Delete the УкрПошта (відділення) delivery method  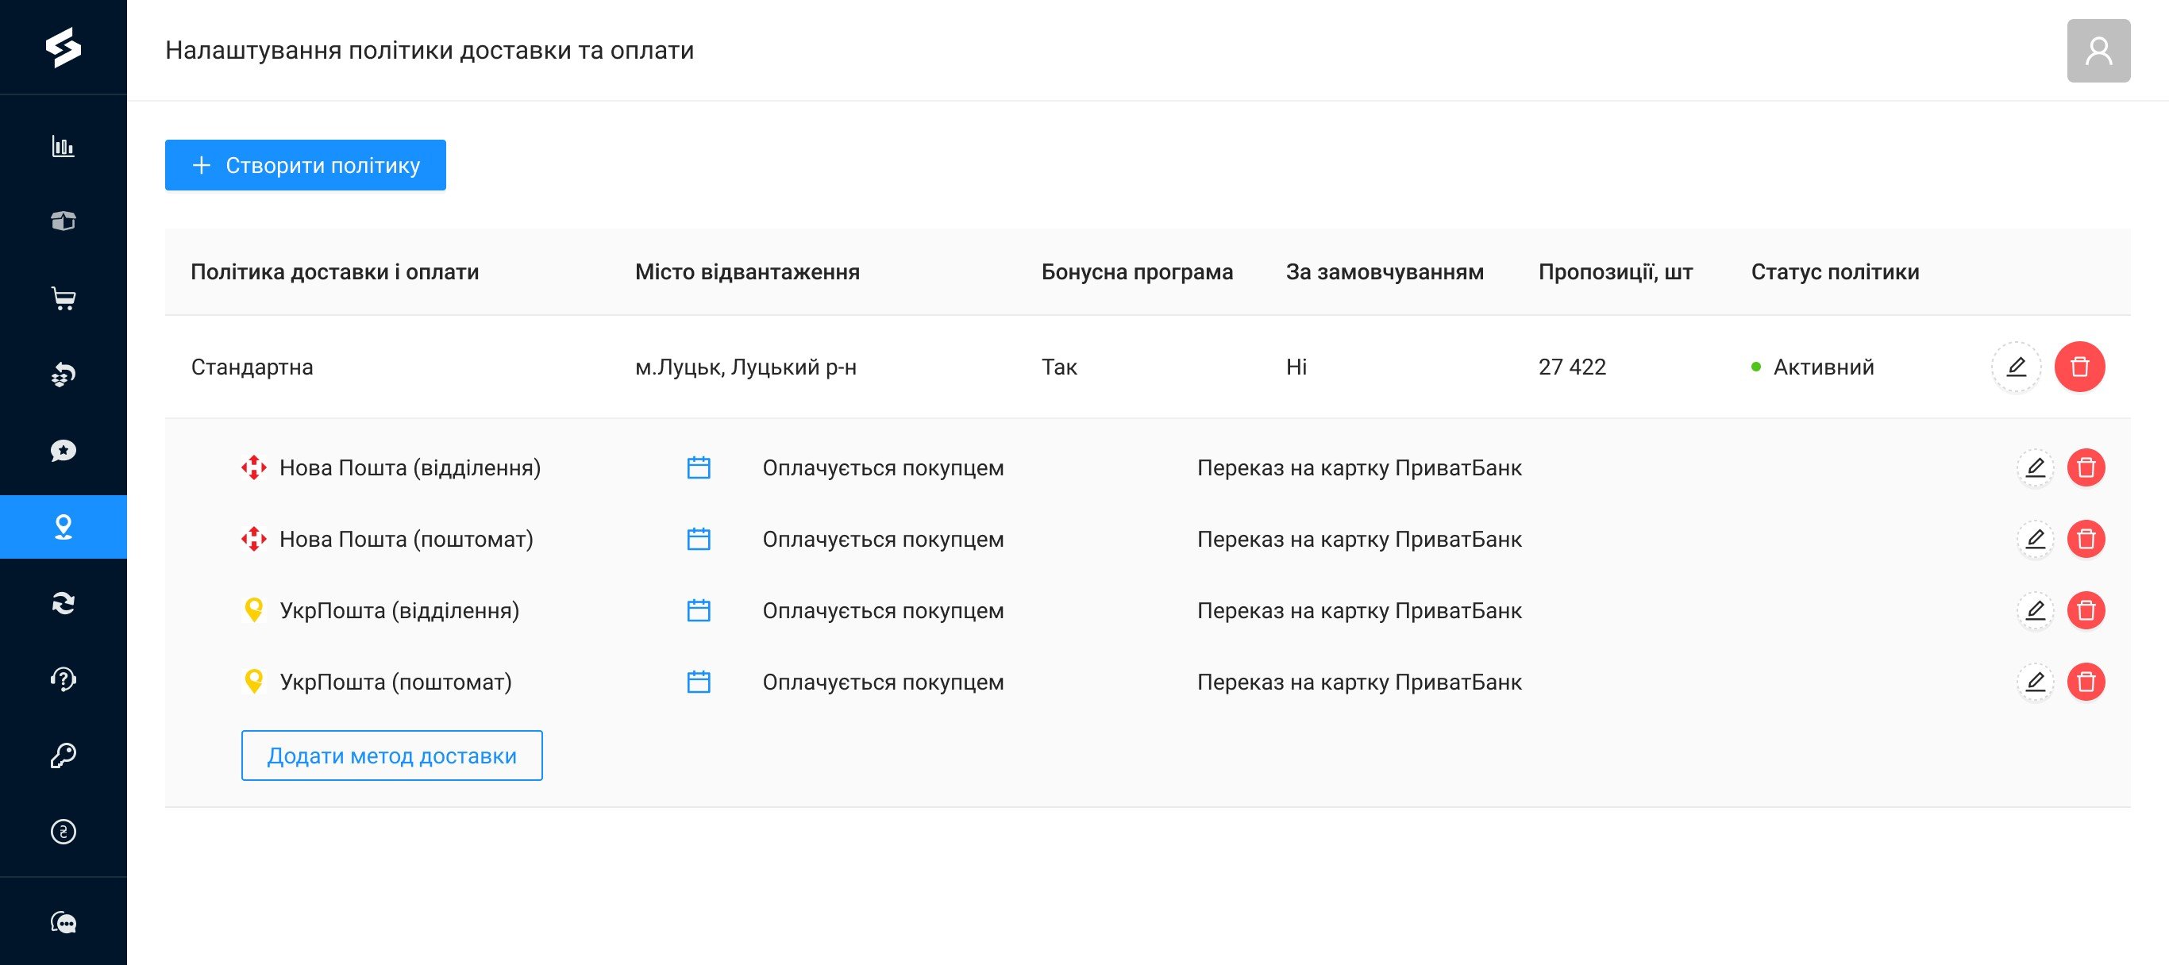(x=2086, y=611)
